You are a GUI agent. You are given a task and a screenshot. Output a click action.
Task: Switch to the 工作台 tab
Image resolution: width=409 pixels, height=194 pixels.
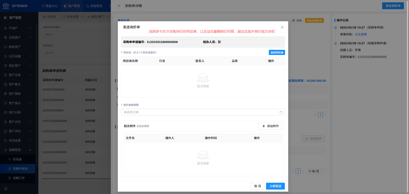click(x=49, y=17)
